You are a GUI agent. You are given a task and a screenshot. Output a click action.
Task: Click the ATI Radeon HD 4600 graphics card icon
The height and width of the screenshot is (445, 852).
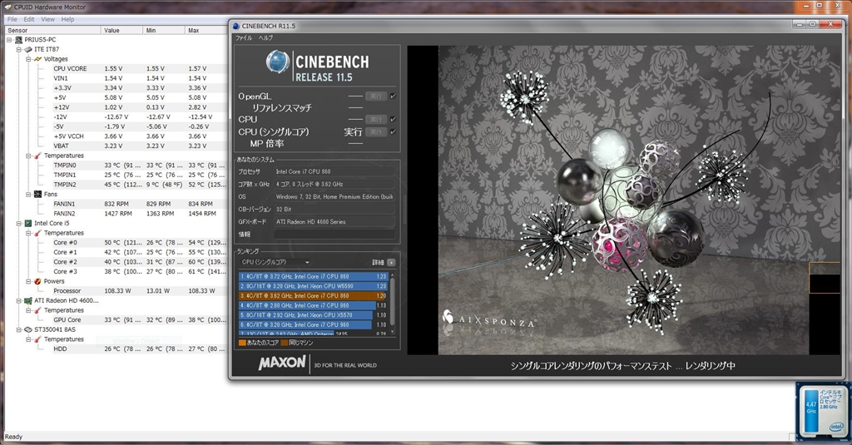pyautogui.click(x=27, y=300)
